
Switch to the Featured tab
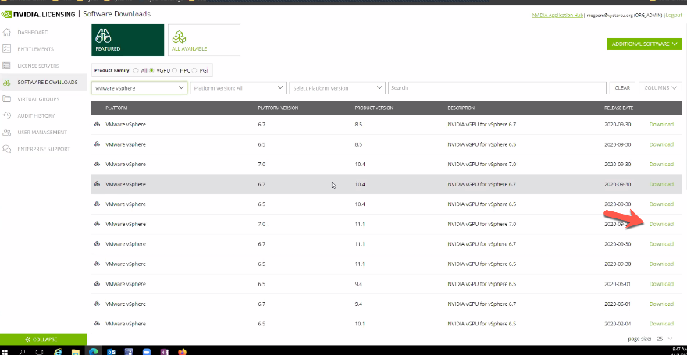click(128, 40)
